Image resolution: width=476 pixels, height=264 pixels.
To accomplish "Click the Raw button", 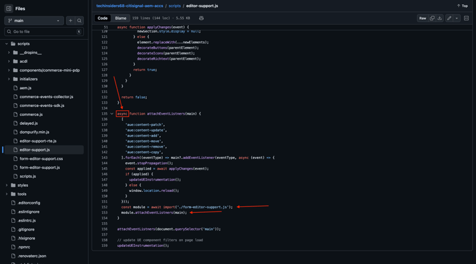I will coord(422,18).
